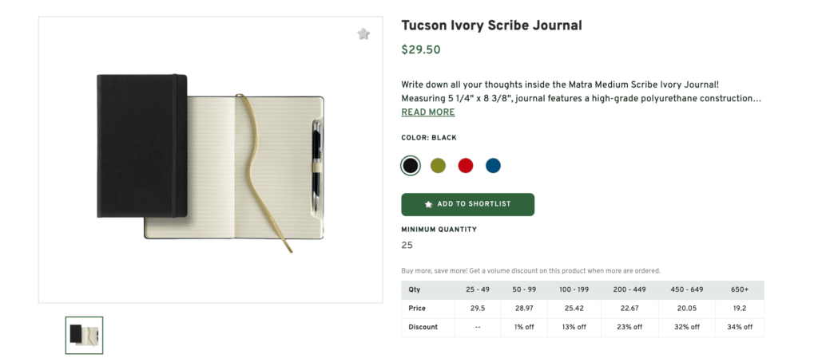Click the journal thumbnail below the main image
The image size is (818, 358).
[x=84, y=335]
